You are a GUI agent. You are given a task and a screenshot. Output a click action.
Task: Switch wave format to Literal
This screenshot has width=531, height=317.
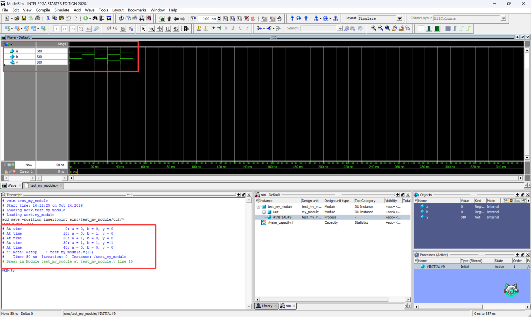click(421, 29)
